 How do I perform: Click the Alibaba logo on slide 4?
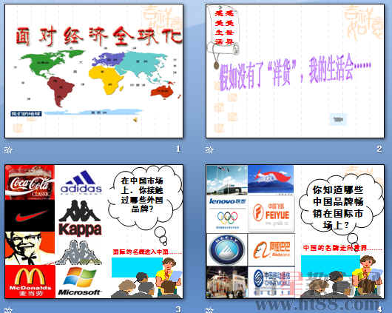[x=271, y=250]
